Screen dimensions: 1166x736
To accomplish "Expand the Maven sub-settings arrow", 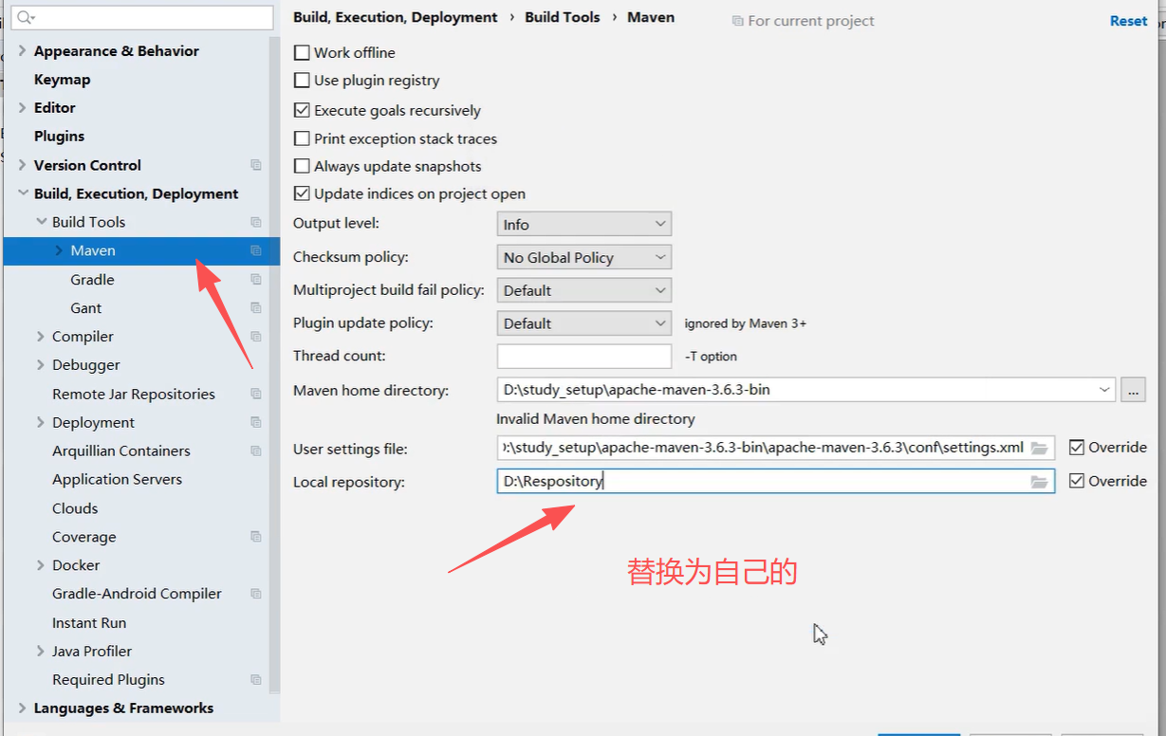I will pos(59,250).
